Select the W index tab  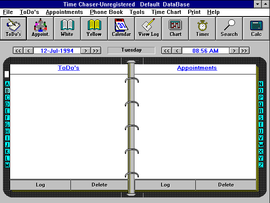click(x=261, y=145)
